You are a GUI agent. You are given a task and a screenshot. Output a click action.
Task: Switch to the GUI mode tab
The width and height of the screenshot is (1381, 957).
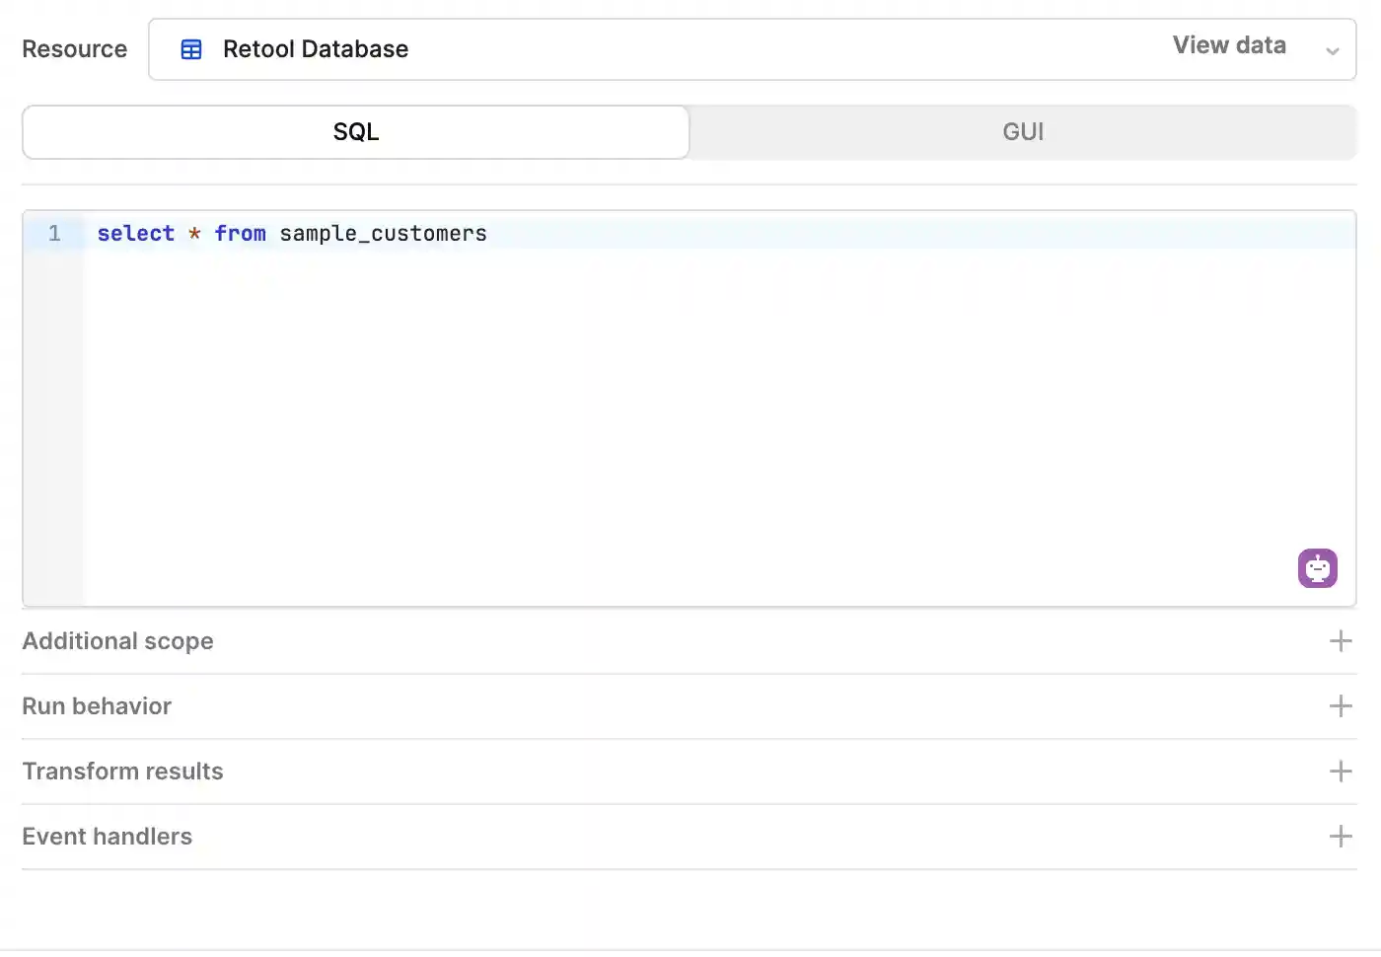coord(1023,132)
